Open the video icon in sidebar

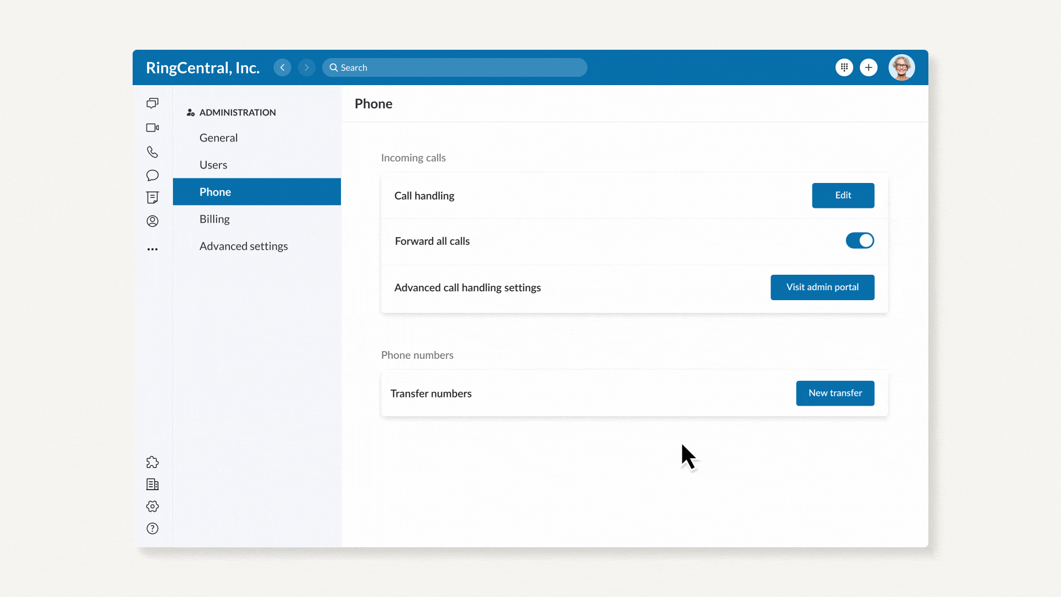pos(153,128)
